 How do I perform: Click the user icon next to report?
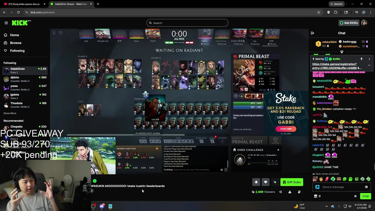[x=299, y=192]
